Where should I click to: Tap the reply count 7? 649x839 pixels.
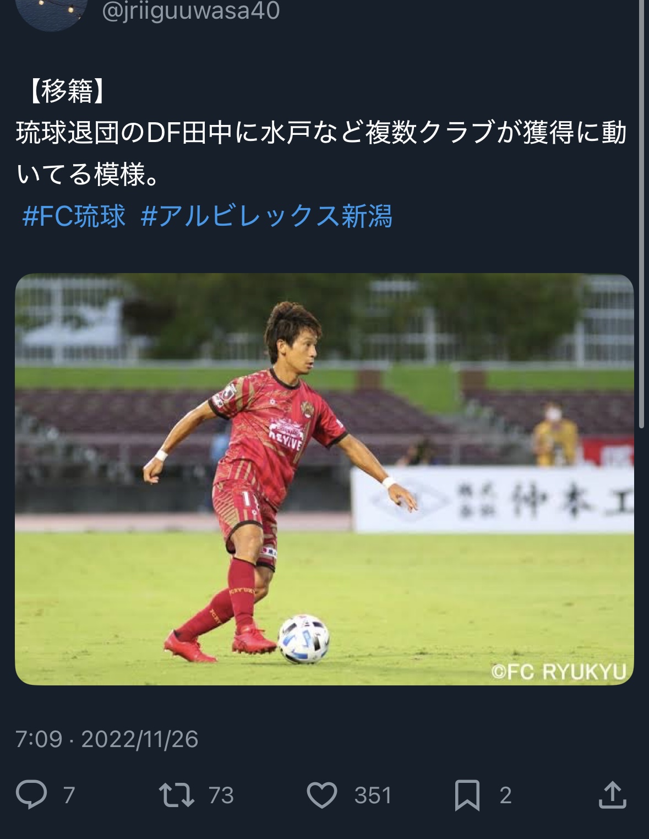pyautogui.click(x=69, y=796)
